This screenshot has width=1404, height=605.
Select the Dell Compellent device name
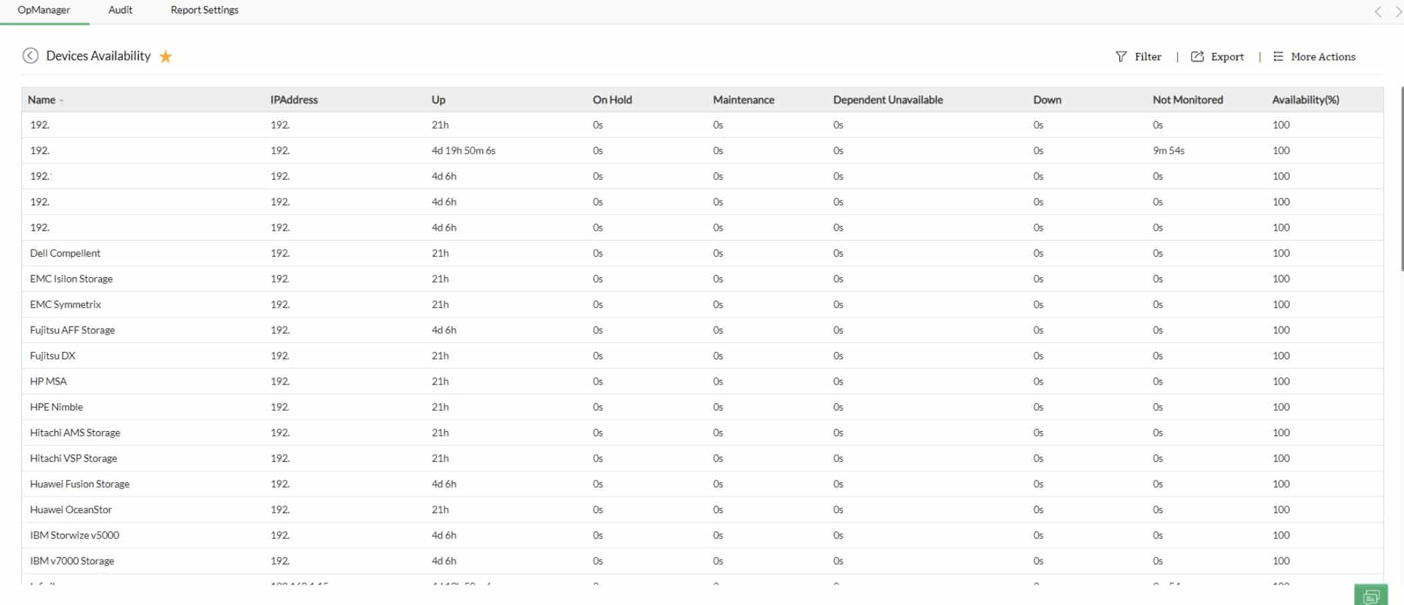[x=65, y=253]
